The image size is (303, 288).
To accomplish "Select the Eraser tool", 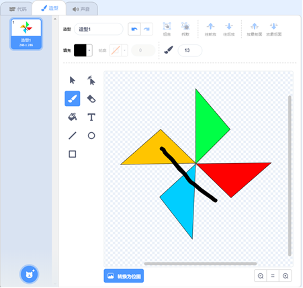I will (91, 99).
